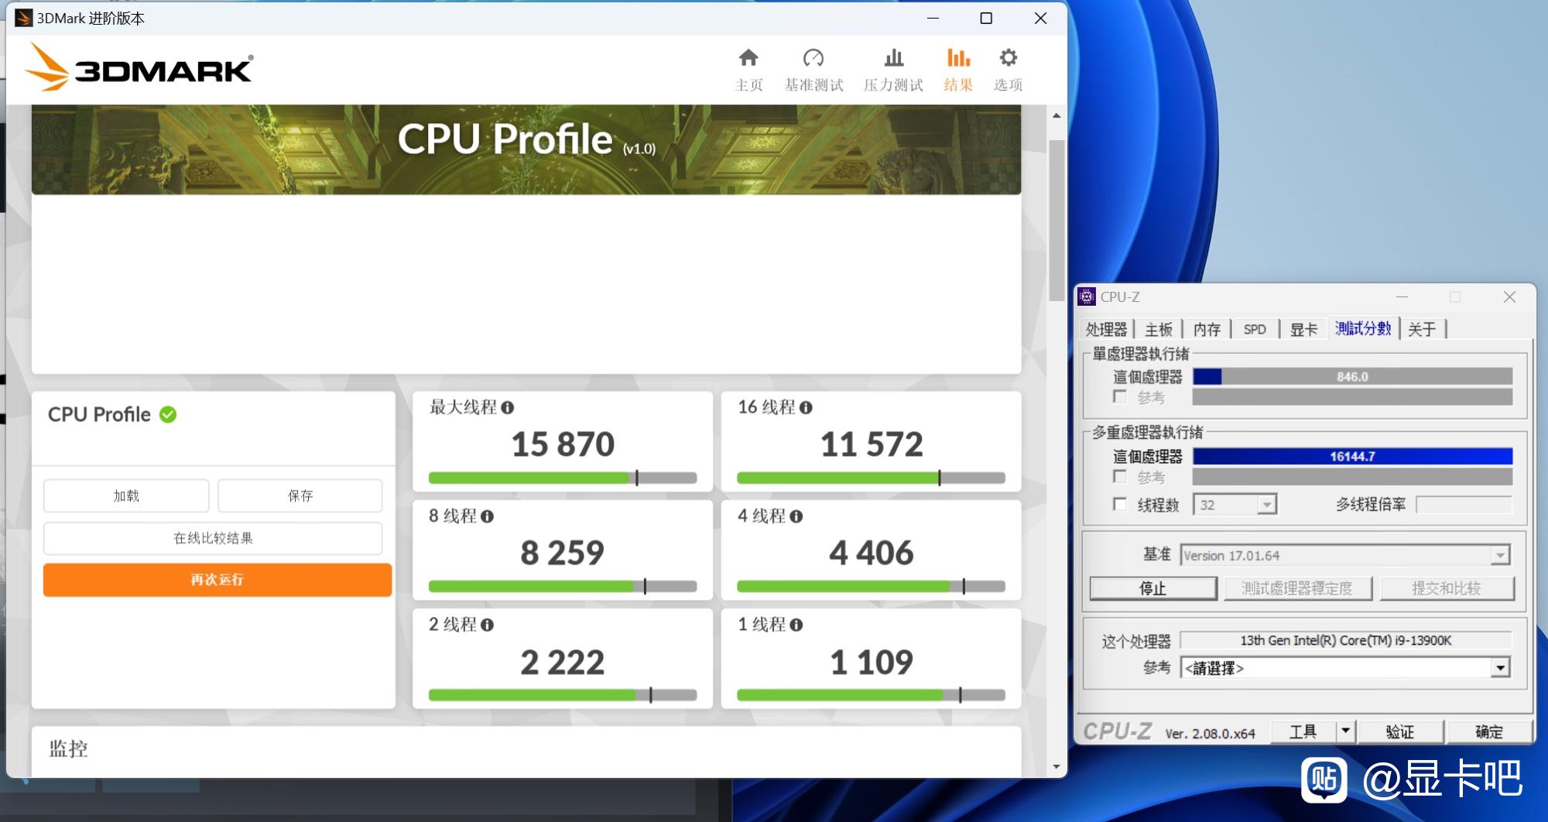Screen dimensions: 1548x822
Task: Click the 3DMark vertical scrollbar thumb
Action: pyautogui.click(x=1057, y=221)
